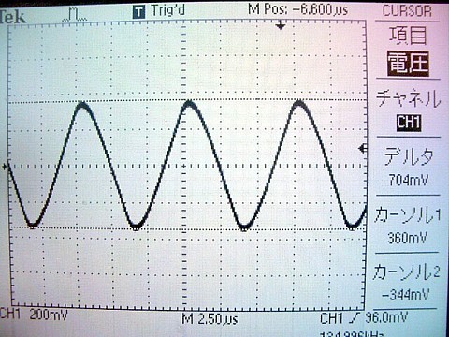This screenshot has width=449, height=337.
Task: Click the lower voltage cursor line
Action: (x=186, y=228)
